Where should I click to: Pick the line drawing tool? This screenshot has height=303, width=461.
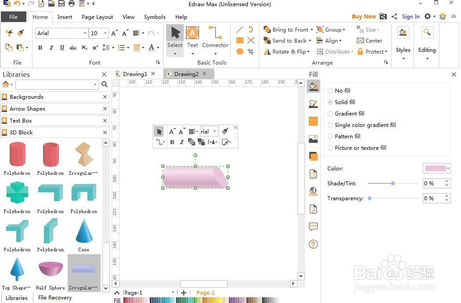pos(240,30)
